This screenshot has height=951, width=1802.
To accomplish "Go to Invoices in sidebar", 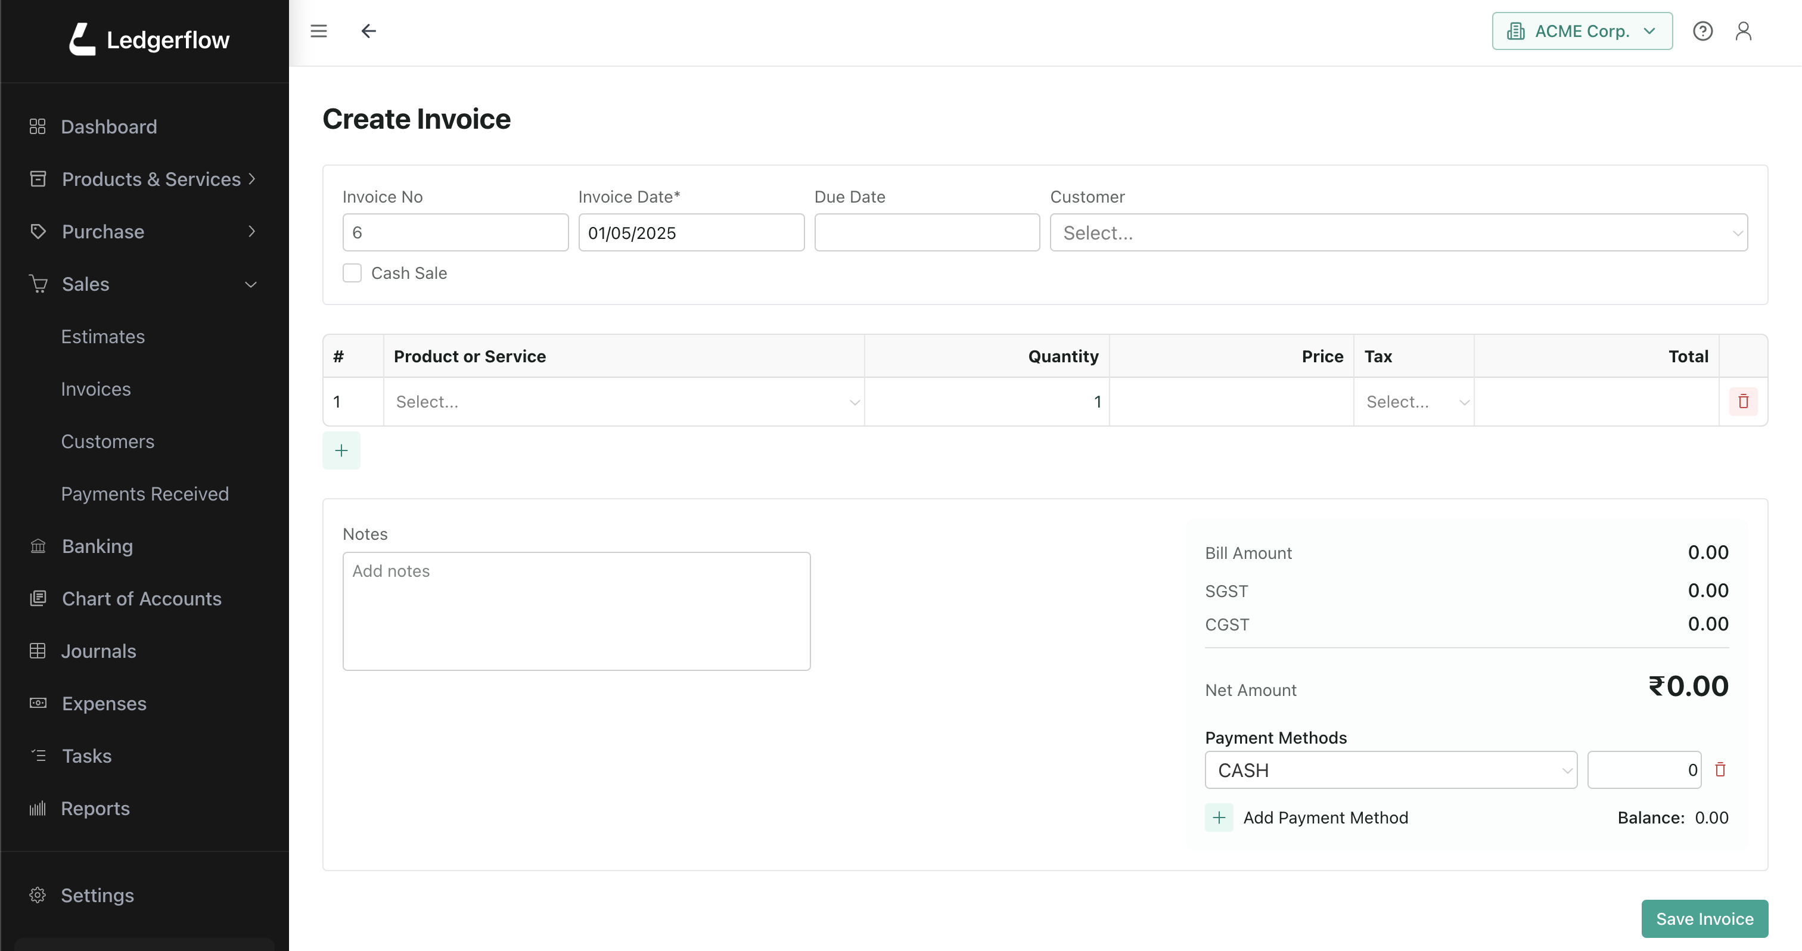I will coord(96,389).
